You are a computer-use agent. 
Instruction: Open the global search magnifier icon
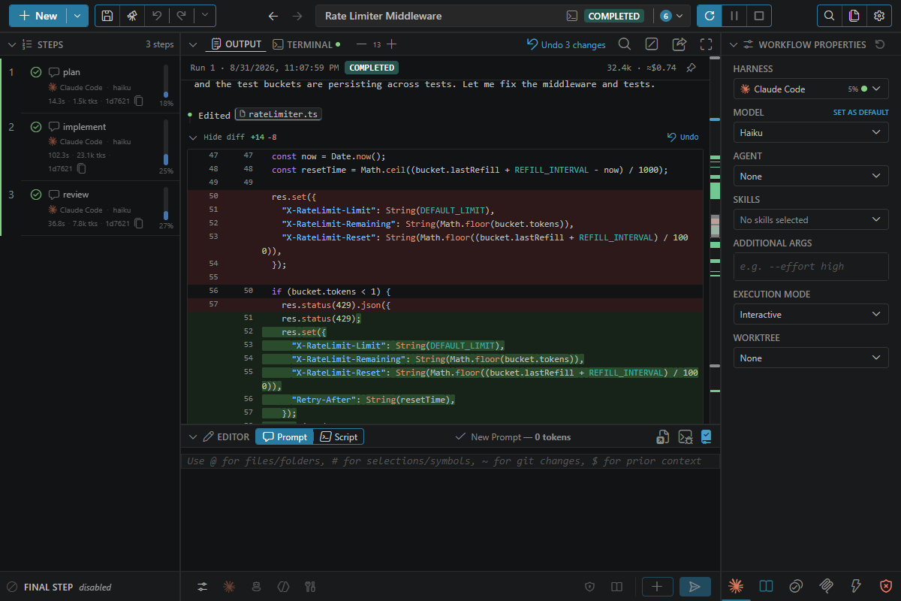[x=829, y=16]
